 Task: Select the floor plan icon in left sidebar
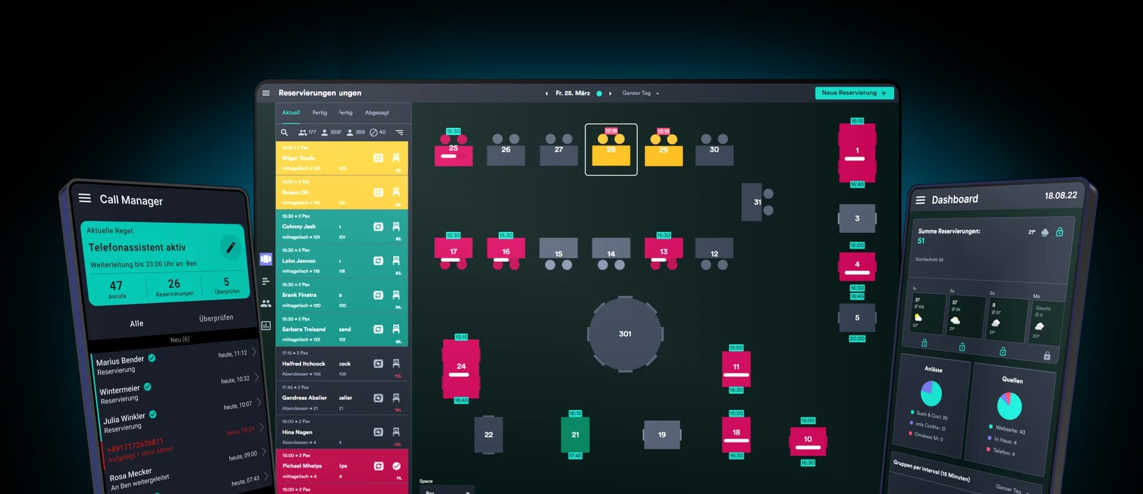point(266,259)
